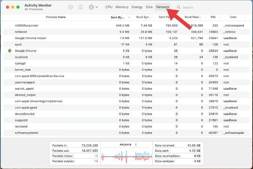Click the _mdnsrespond user cell

(234, 26)
